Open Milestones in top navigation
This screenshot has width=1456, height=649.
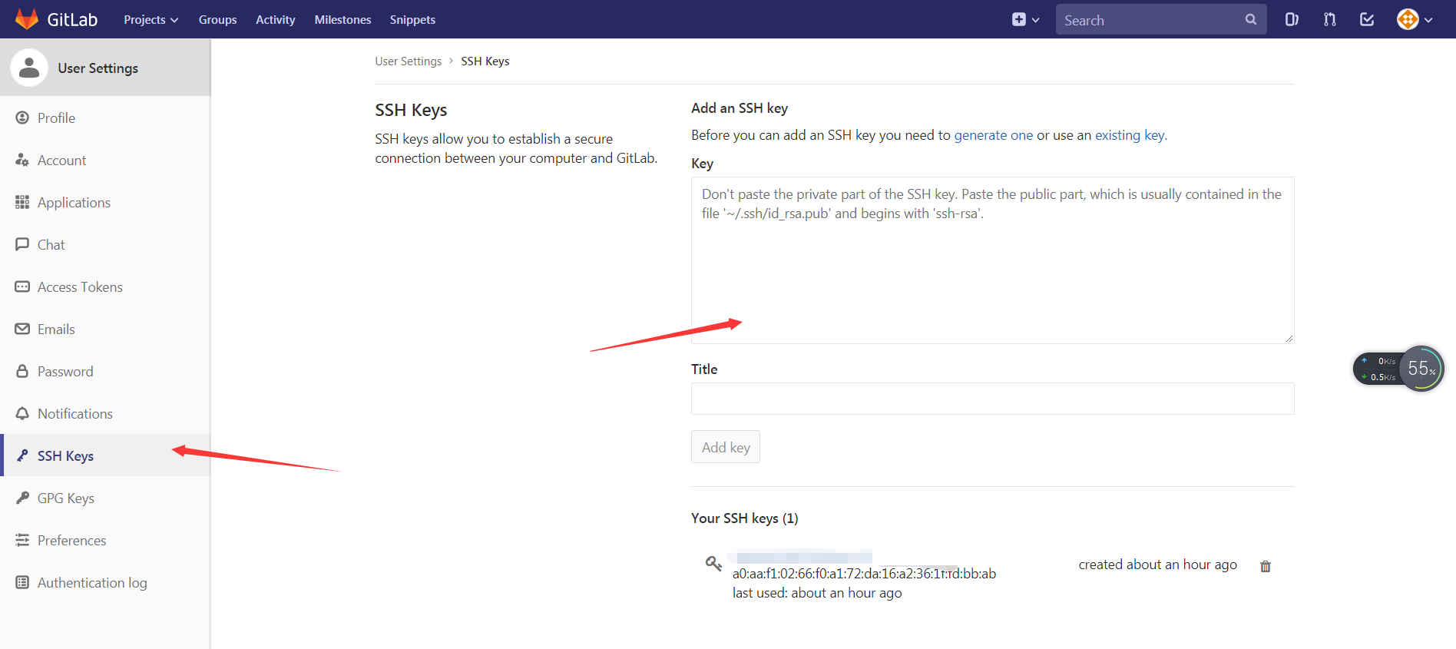click(342, 20)
